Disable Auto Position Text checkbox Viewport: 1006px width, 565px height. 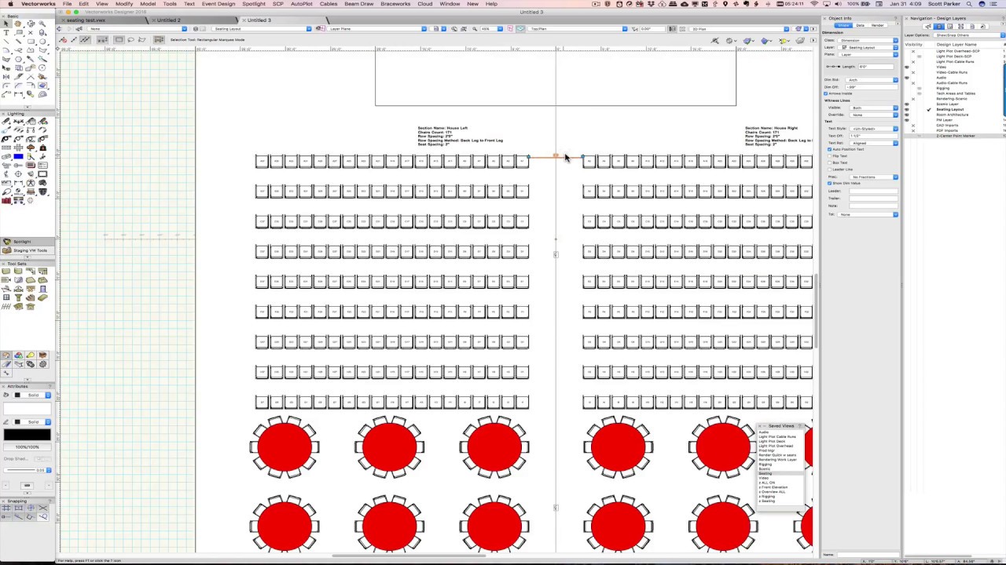(x=829, y=149)
